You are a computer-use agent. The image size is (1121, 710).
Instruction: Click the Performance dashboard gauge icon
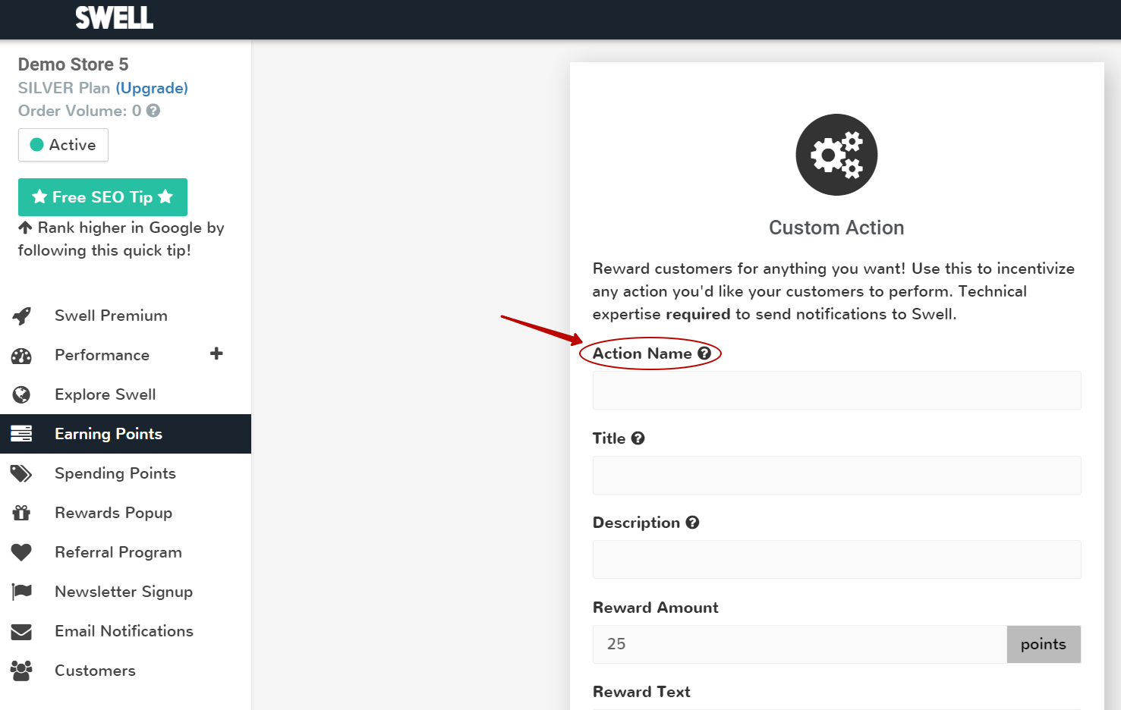coord(21,355)
